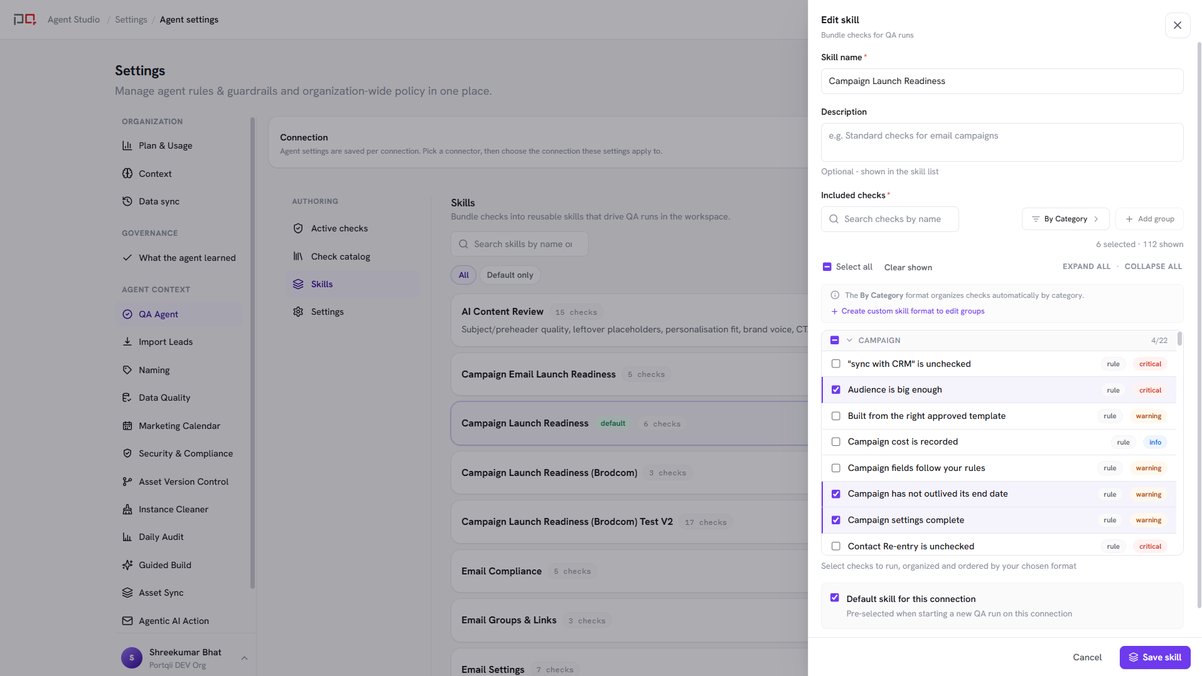Click the Instance Cleaner icon
The height and width of the screenshot is (676, 1202).
(x=127, y=509)
